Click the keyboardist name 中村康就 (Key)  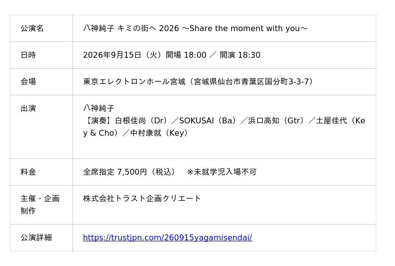159,133
